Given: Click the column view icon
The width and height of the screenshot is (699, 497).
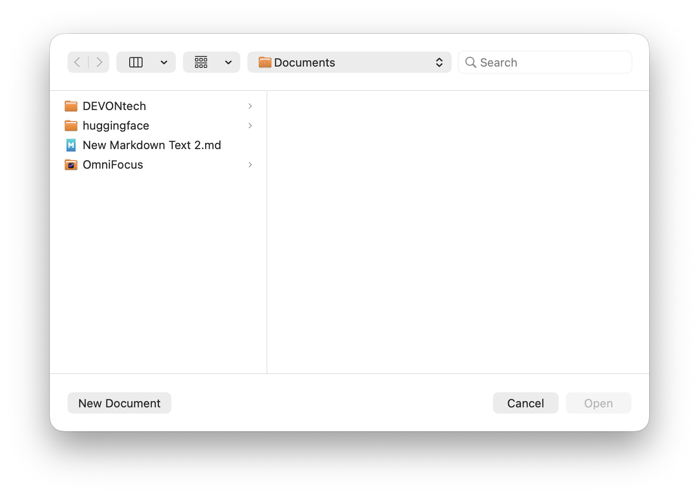Looking at the screenshot, I should point(136,62).
